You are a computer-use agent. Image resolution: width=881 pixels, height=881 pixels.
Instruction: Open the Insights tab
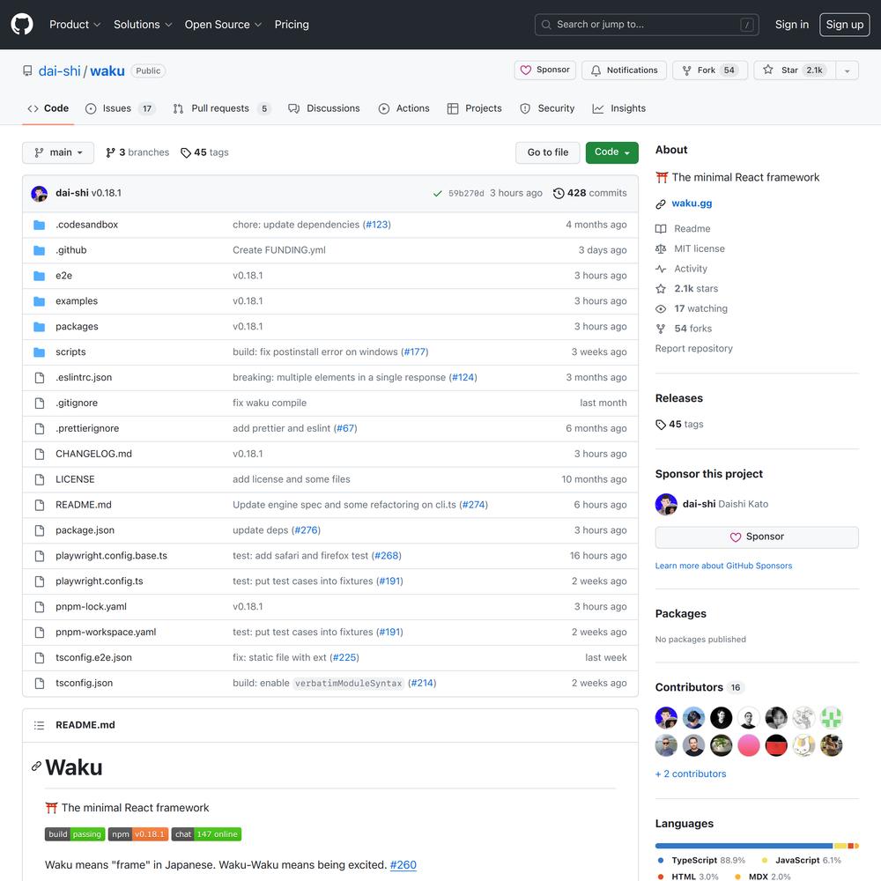619,108
